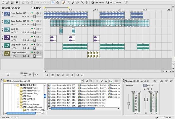Solo the FX Pad track
The width and height of the screenshot is (175, 119).
point(41,37)
